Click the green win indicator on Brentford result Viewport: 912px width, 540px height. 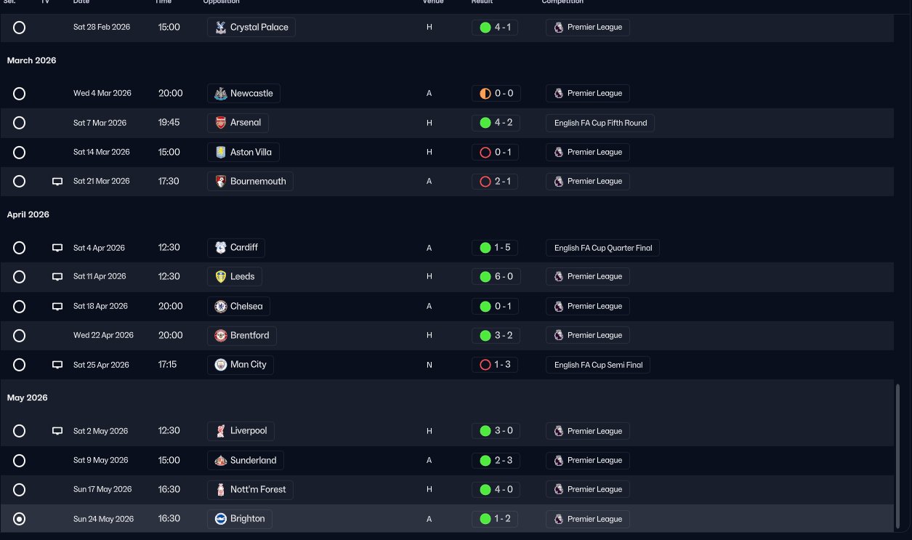pos(485,336)
